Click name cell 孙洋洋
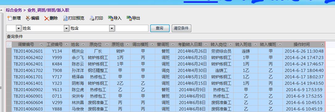This screenshot has width=335, height=112. pos(78,70)
